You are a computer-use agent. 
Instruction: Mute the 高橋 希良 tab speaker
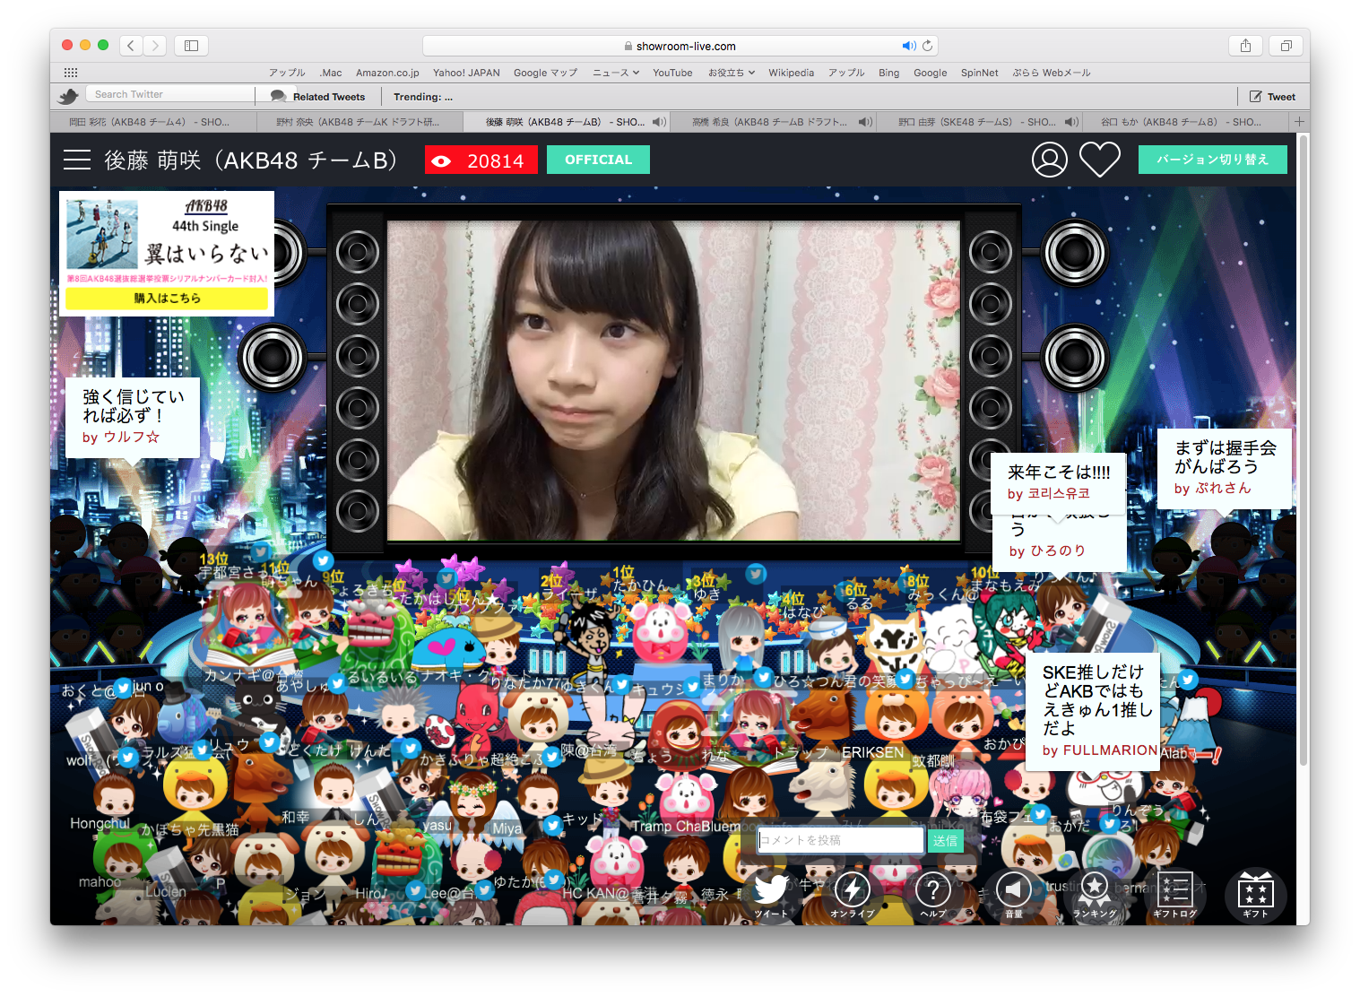coord(865,122)
